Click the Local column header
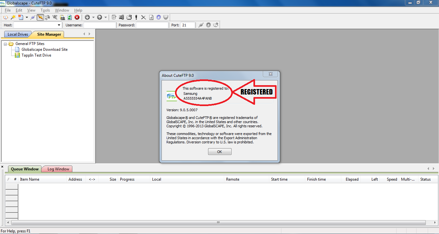Viewport: 439px width, 234px height. (187, 179)
